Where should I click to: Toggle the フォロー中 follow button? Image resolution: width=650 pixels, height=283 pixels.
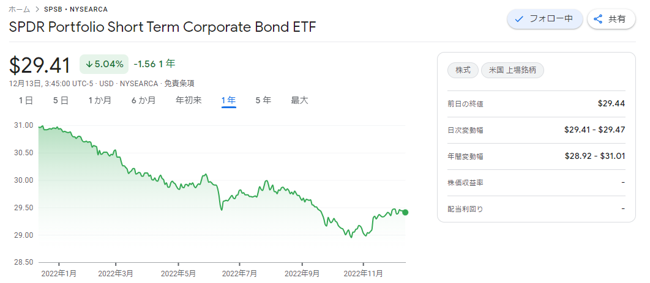pyautogui.click(x=545, y=19)
